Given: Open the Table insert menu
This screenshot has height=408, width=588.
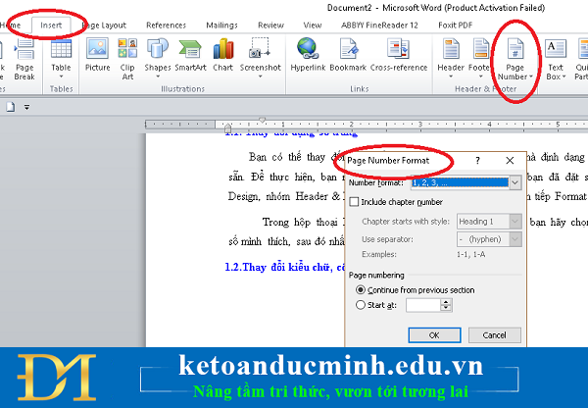Looking at the screenshot, I should tap(61, 59).
